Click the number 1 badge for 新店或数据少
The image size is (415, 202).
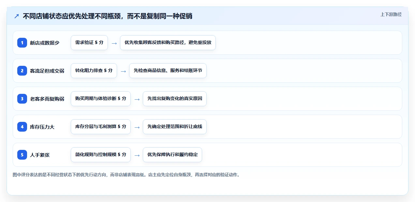[22, 43]
